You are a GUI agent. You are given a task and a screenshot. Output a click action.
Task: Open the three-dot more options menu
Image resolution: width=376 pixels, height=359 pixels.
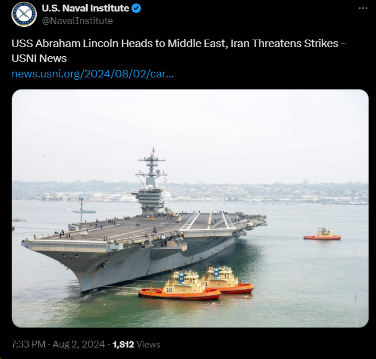click(x=363, y=8)
